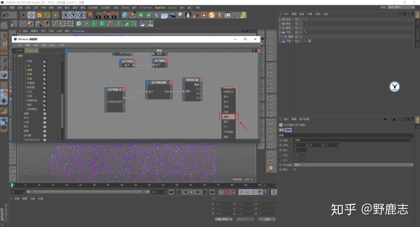Image resolution: width=420 pixels, height=227 pixels.
Task: Click the clapperboard render view icon
Action: click(x=99, y=15)
